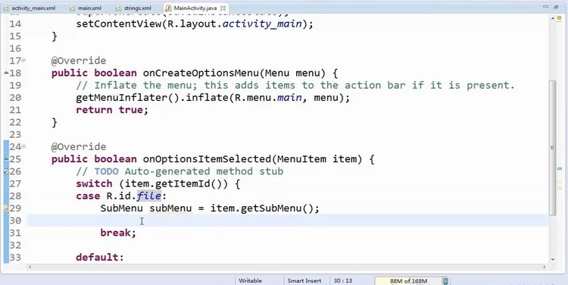Click the blue overview ruler annotation mark
Viewport: 568px width, 285px height.
click(559, 169)
